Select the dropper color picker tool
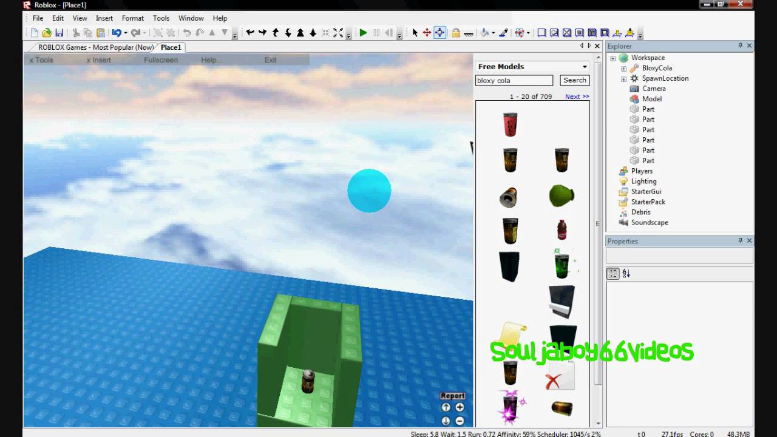 (x=503, y=33)
